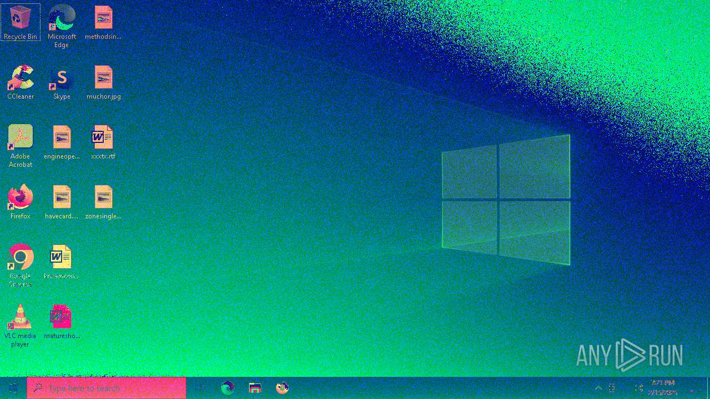Select the CCleaner desktop shortcut
This screenshot has height=399, width=710.
point(21,83)
